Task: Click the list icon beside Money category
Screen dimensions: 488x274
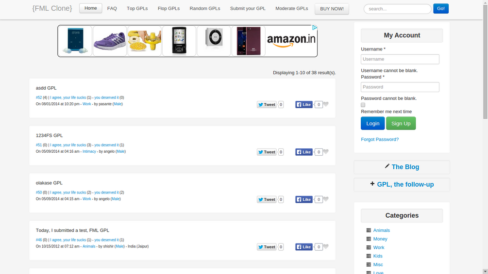Action: [x=369, y=239]
